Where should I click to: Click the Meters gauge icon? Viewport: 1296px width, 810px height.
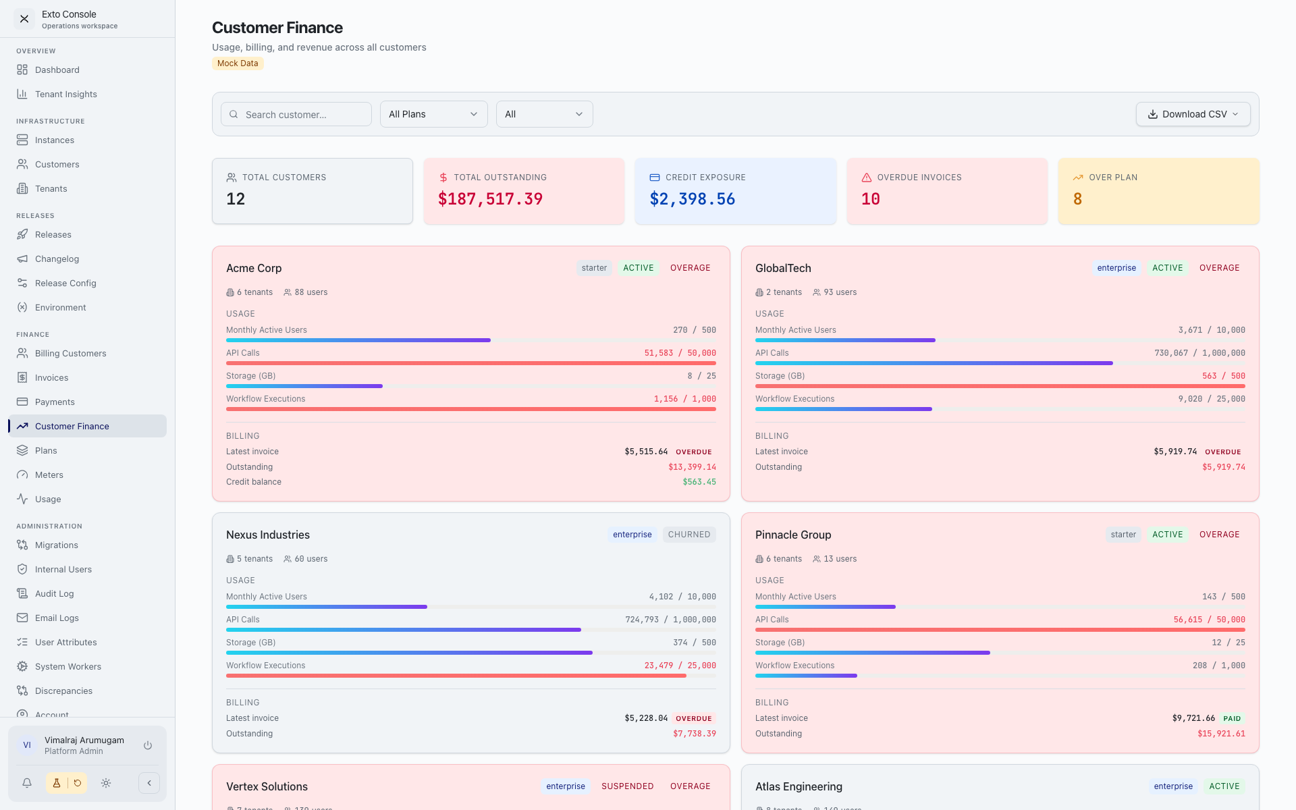pos(22,475)
